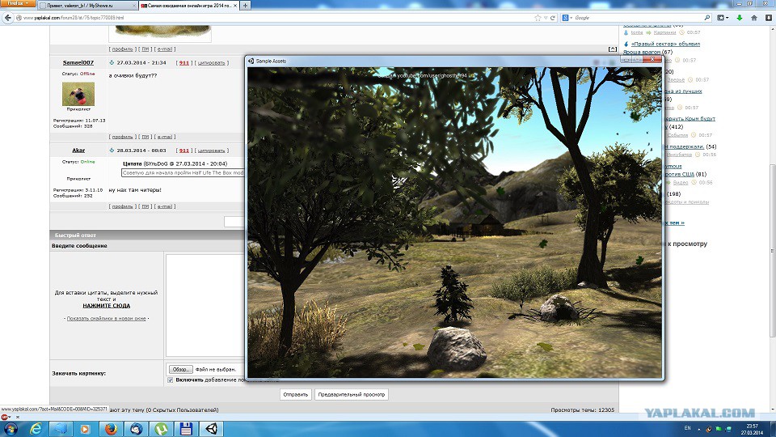Show hidden system tray icons arrow

click(699, 429)
